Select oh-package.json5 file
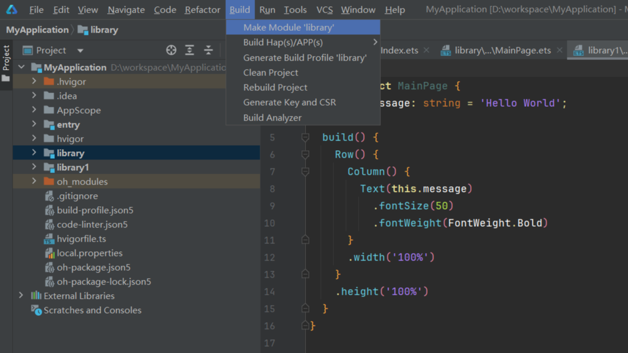The width and height of the screenshot is (628, 353). tap(93, 267)
